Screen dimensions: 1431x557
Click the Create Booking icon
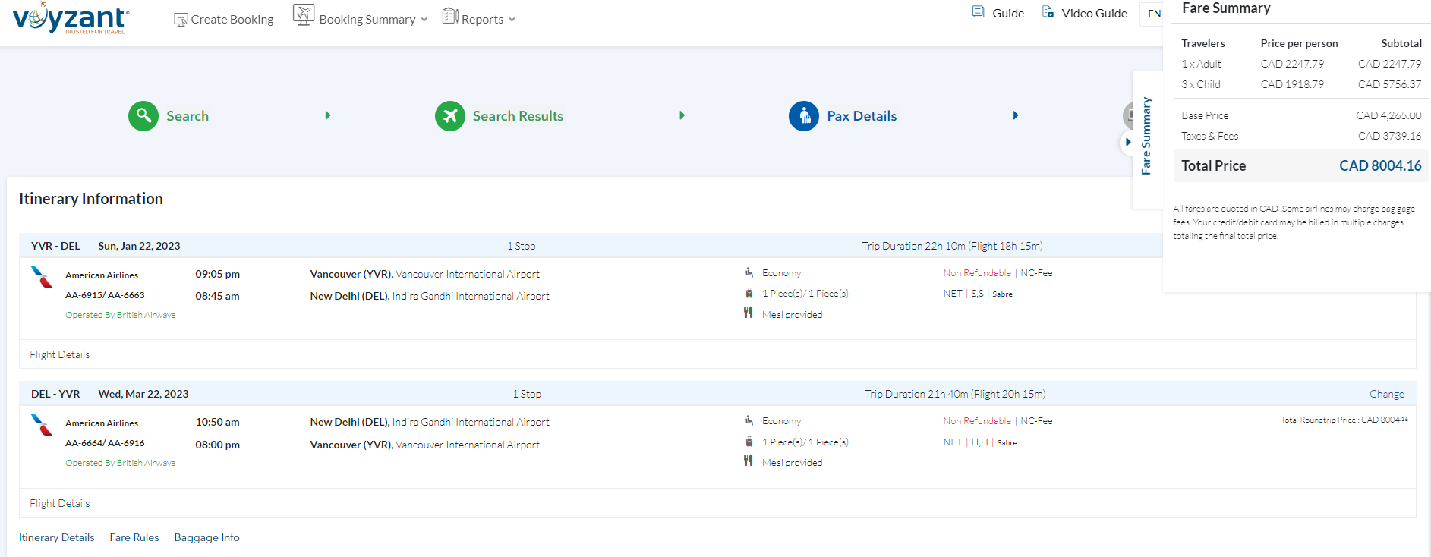pos(181,20)
